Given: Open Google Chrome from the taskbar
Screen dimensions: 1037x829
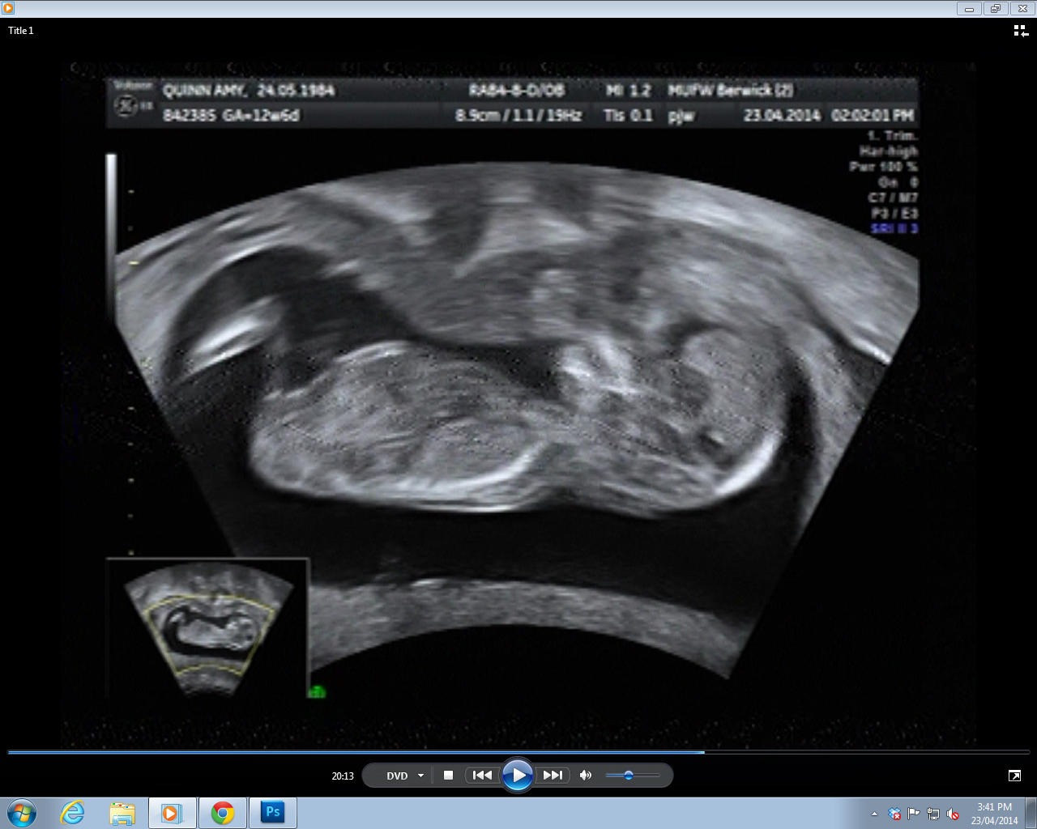Looking at the screenshot, I should [223, 813].
